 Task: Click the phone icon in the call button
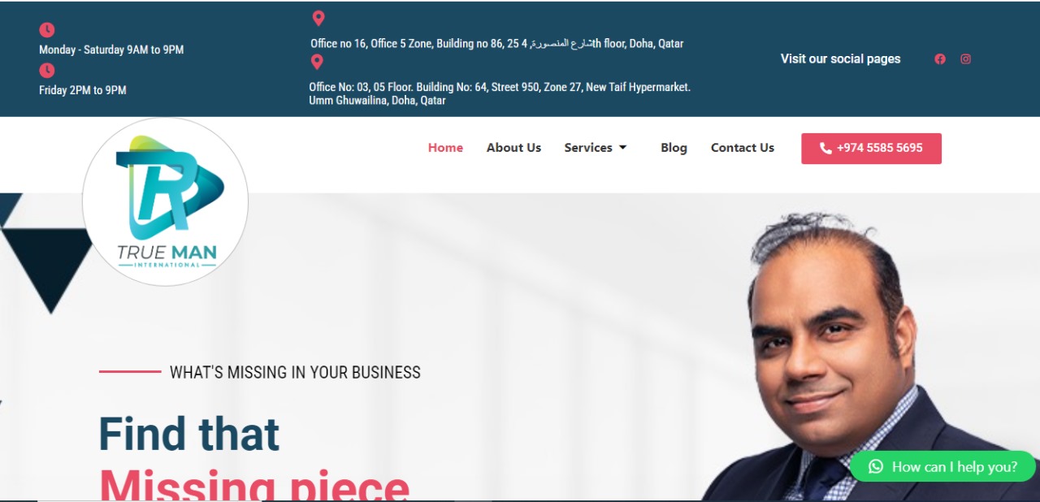click(825, 148)
